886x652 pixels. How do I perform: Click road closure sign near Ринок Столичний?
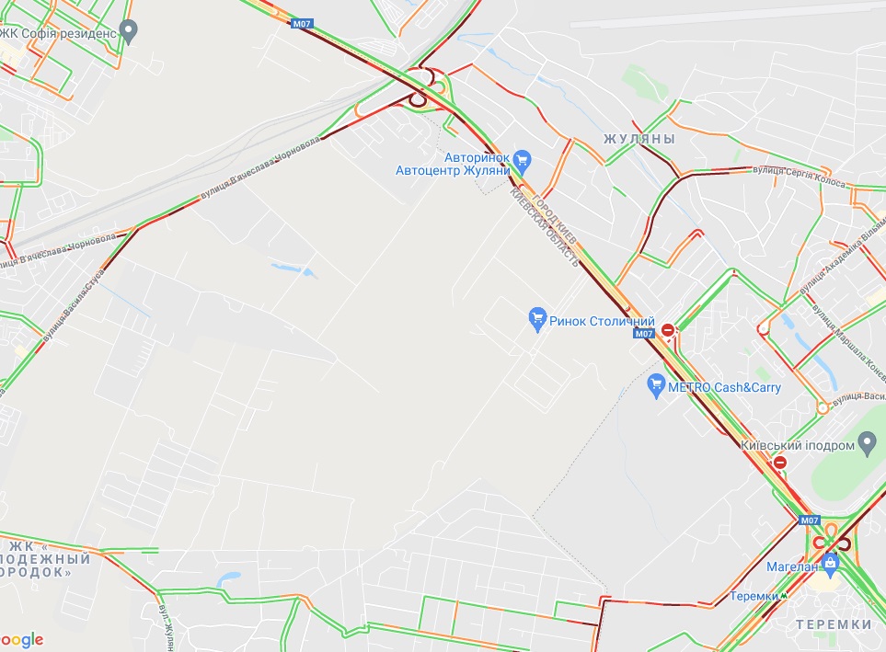coord(668,329)
